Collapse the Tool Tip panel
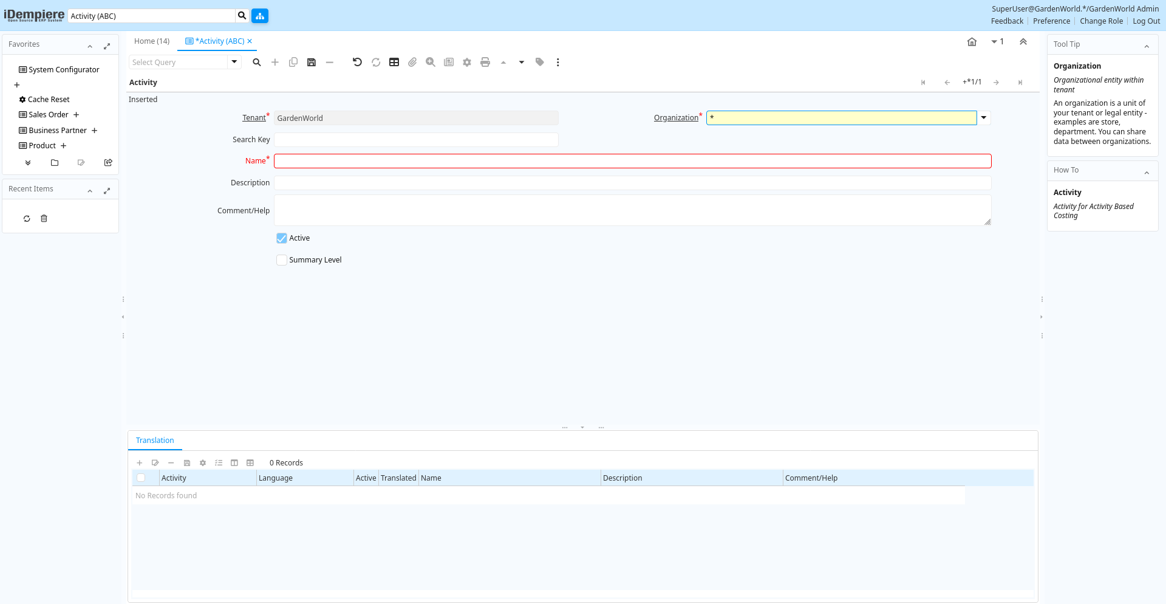The image size is (1166, 604). [x=1147, y=46]
